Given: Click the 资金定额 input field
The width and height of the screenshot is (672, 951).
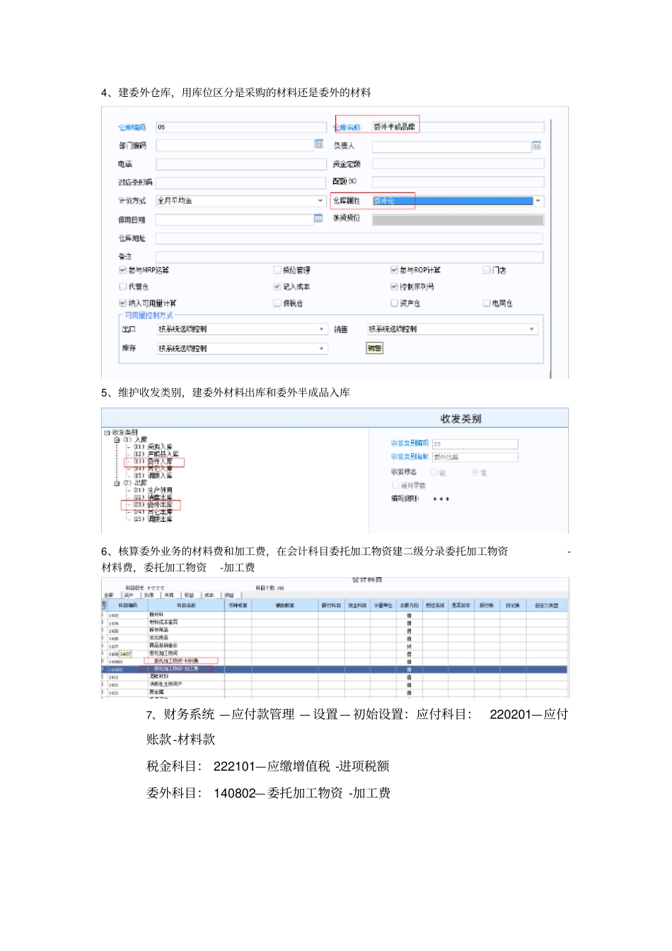Looking at the screenshot, I should [x=458, y=164].
